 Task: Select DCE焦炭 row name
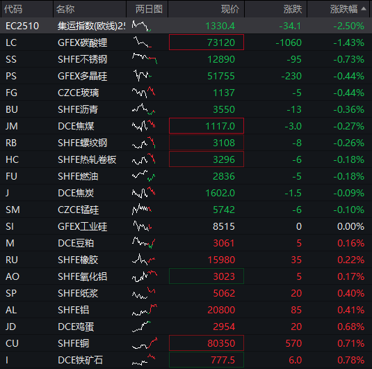[x=76, y=193]
